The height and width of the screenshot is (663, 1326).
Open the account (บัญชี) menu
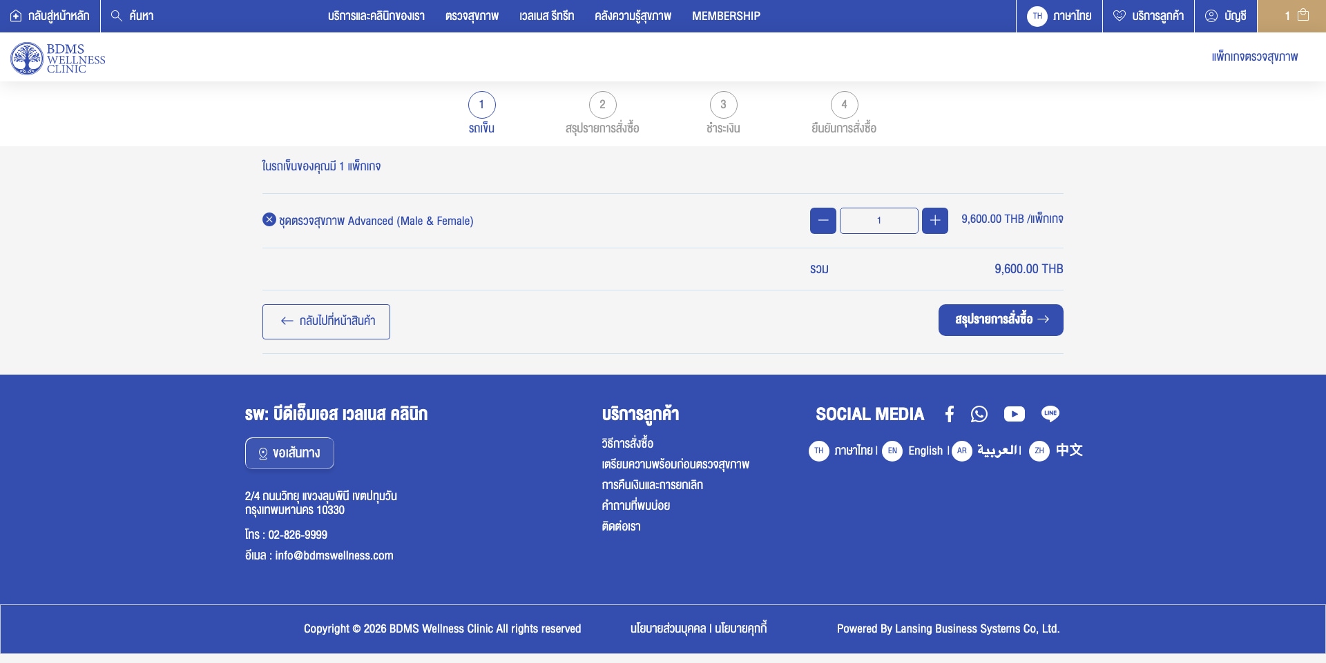click(x=1226, y=16)
